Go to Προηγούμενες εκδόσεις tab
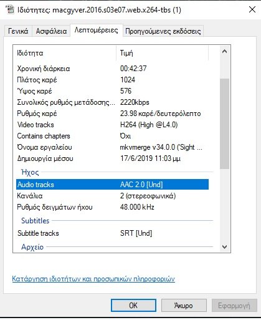The height and width of the screenshot is (320, 261). pyautogui.click(x=163, y=31)
